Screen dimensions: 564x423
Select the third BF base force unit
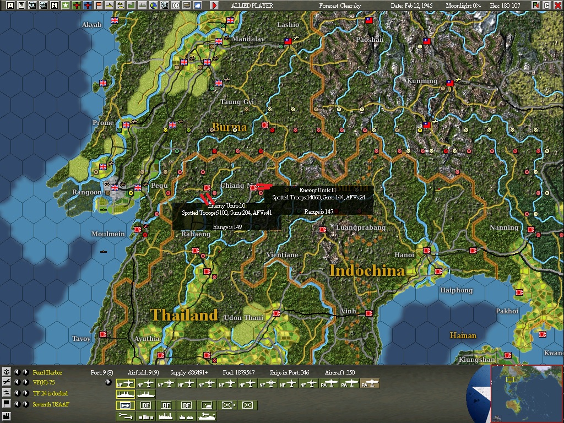(186, 405)
